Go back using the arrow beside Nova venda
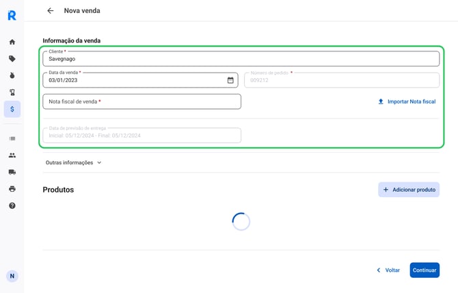The width and height of the screenshot is (458, 293). 50,11
